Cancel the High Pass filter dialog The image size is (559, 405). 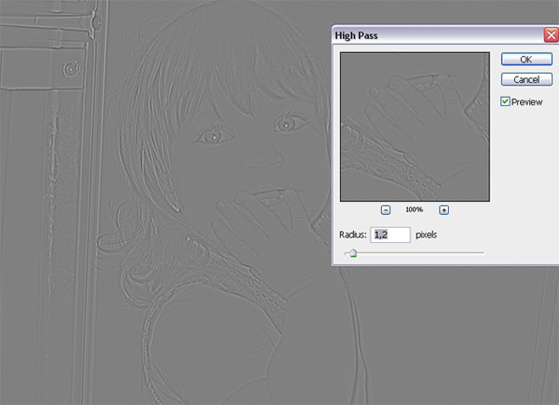point(526,79)
